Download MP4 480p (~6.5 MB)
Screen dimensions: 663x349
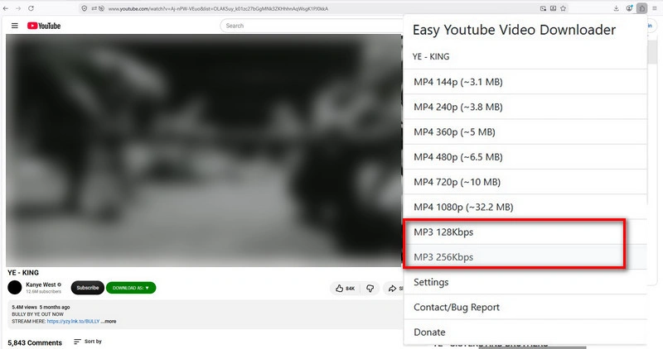click(x=525, y=157)
